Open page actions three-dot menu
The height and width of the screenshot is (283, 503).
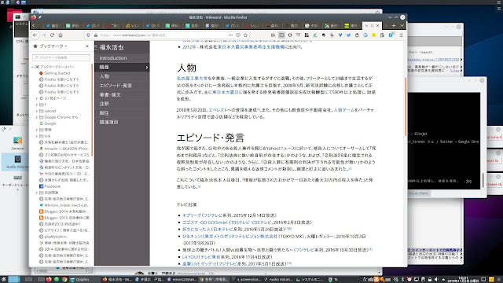[x=230, y=35]
